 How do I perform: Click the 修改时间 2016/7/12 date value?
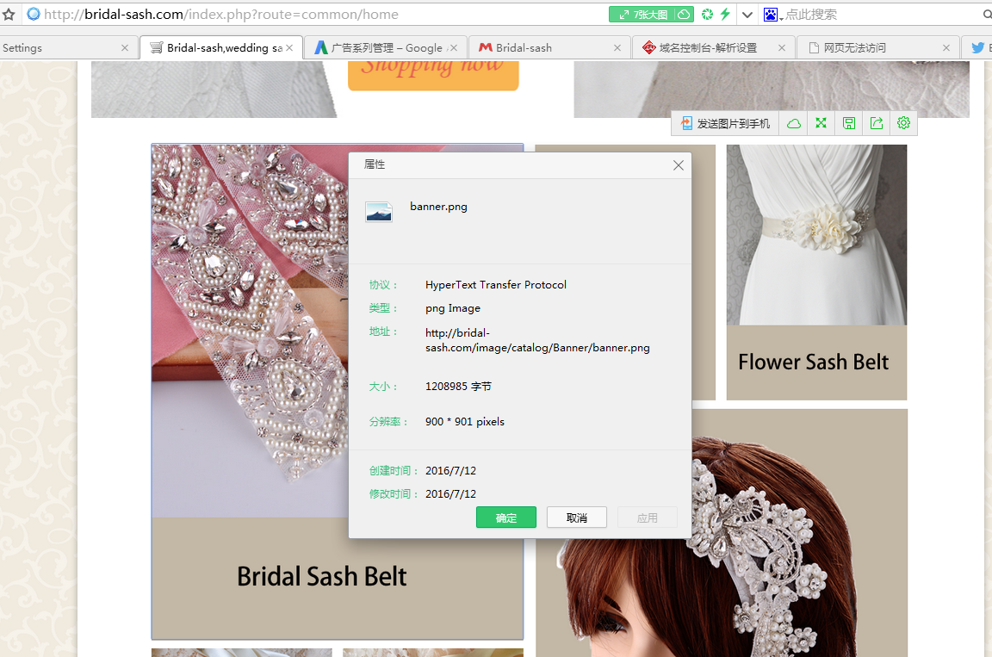pyautogui.click(x=450, y=494)
